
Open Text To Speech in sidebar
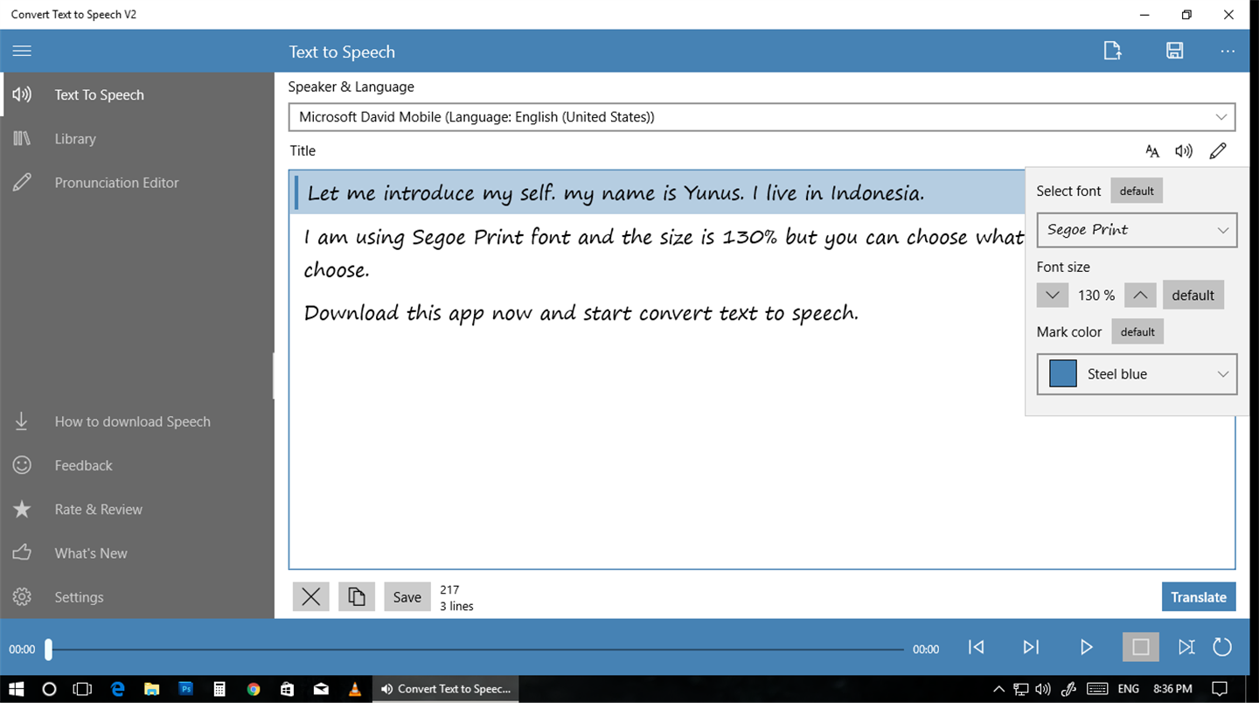click(138, 94)
